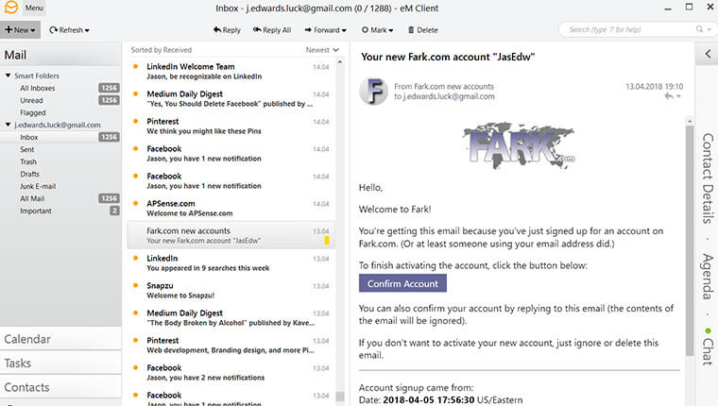The height and width of the screenshot is (406, 718).
Task: Collapse the Smart Folders tree
Action: click(8, 76)
